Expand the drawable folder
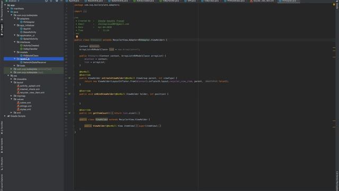This screenshot has width=339, height=191. 12,79
